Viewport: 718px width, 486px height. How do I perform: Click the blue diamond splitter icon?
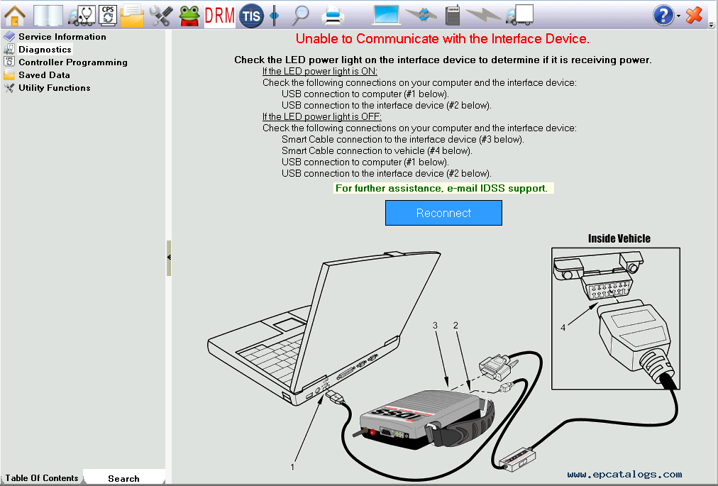(x=275, y=16)
